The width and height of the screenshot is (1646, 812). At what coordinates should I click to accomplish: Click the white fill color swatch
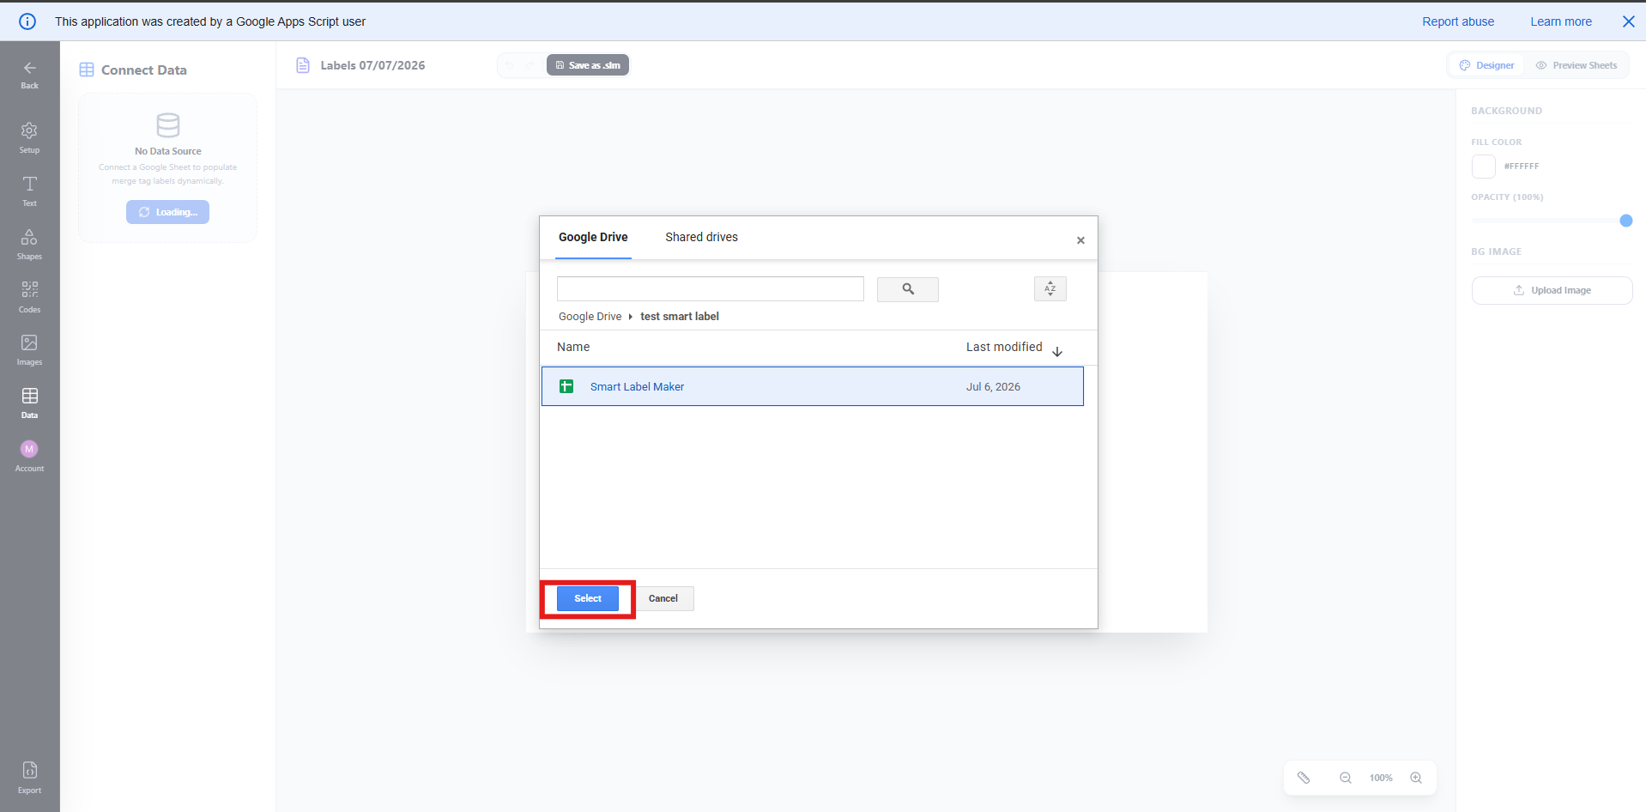point(1483,167)
